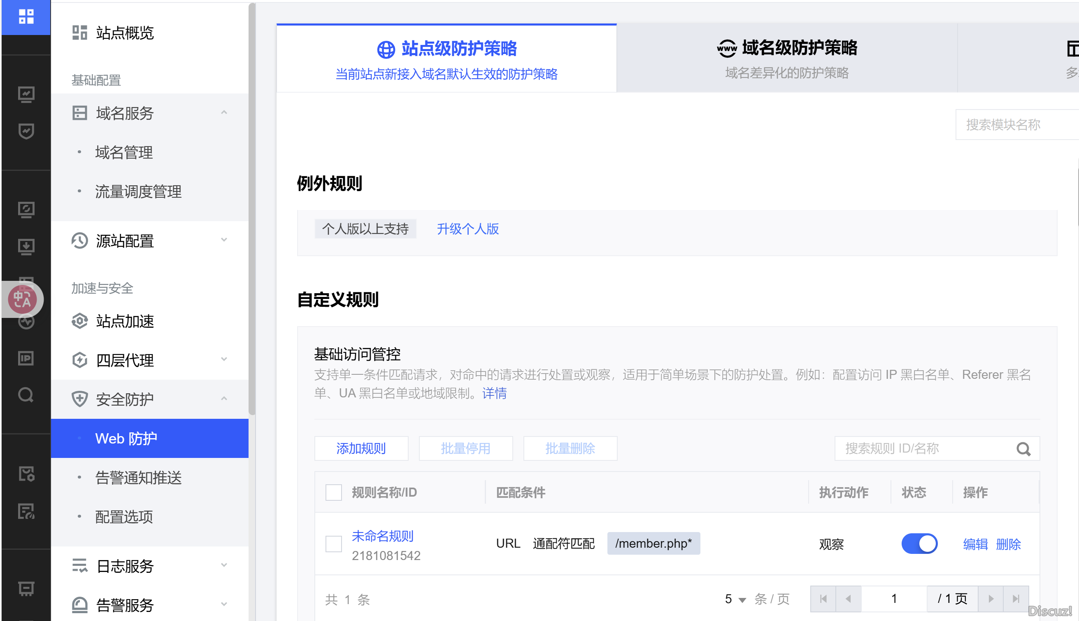Click the sidebar vertical scrollbar
The width and height of the screenshot is (1079, 621).
[x=252, y=209]
